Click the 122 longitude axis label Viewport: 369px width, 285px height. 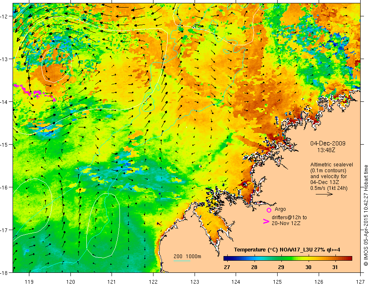pos(153,282)
